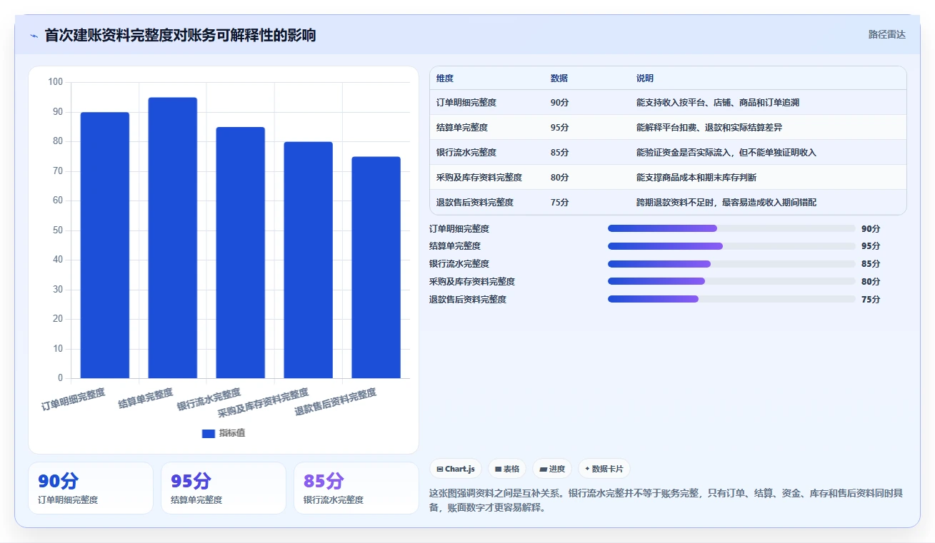Select the 表格 tag chip

507,469
